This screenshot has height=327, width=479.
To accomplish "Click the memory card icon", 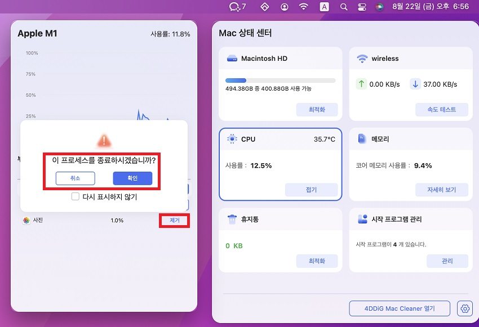I will coord(362,139).
